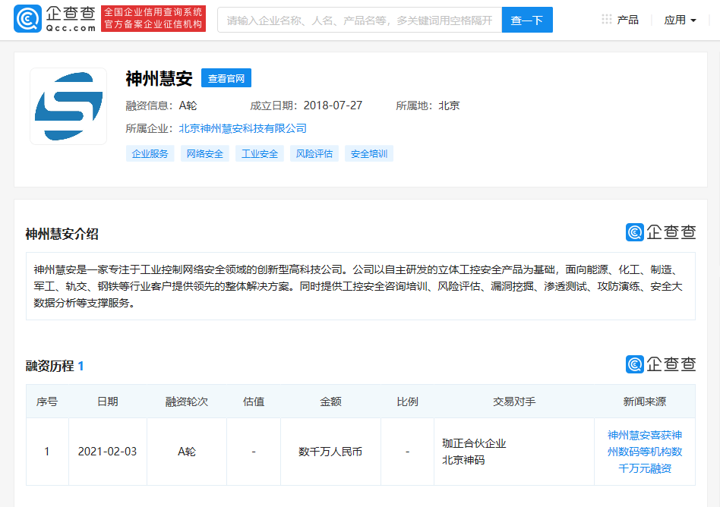Click the 融资历程 count number 1
720x507 pixels.
coord(81,366)
